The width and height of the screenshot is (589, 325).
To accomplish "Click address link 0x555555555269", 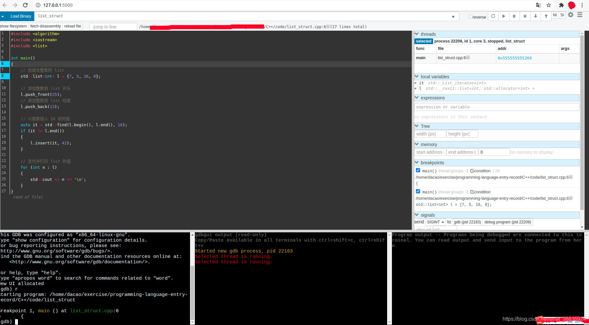I will tap(514, 58).
